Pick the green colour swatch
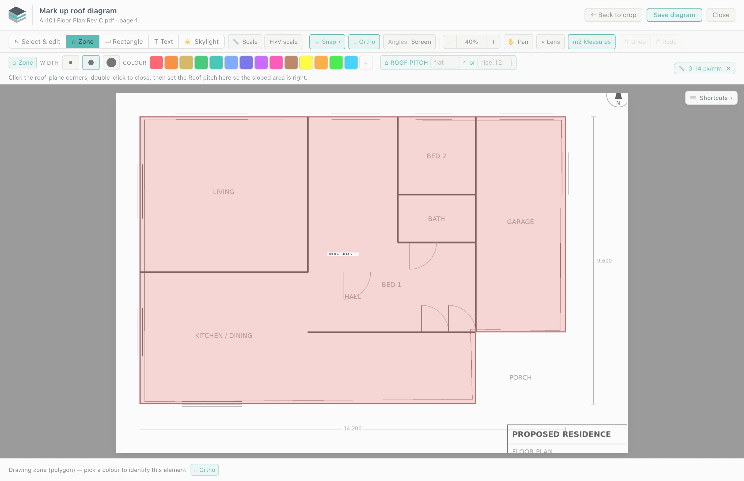744x481 pixels. [x=201, y=63]
